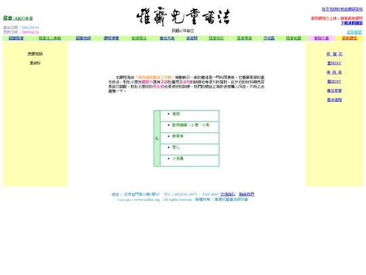This screenshot has height=275, width=366.
Task: Open the 串珠珠 sidebar link
Action: tap(334, 73)
